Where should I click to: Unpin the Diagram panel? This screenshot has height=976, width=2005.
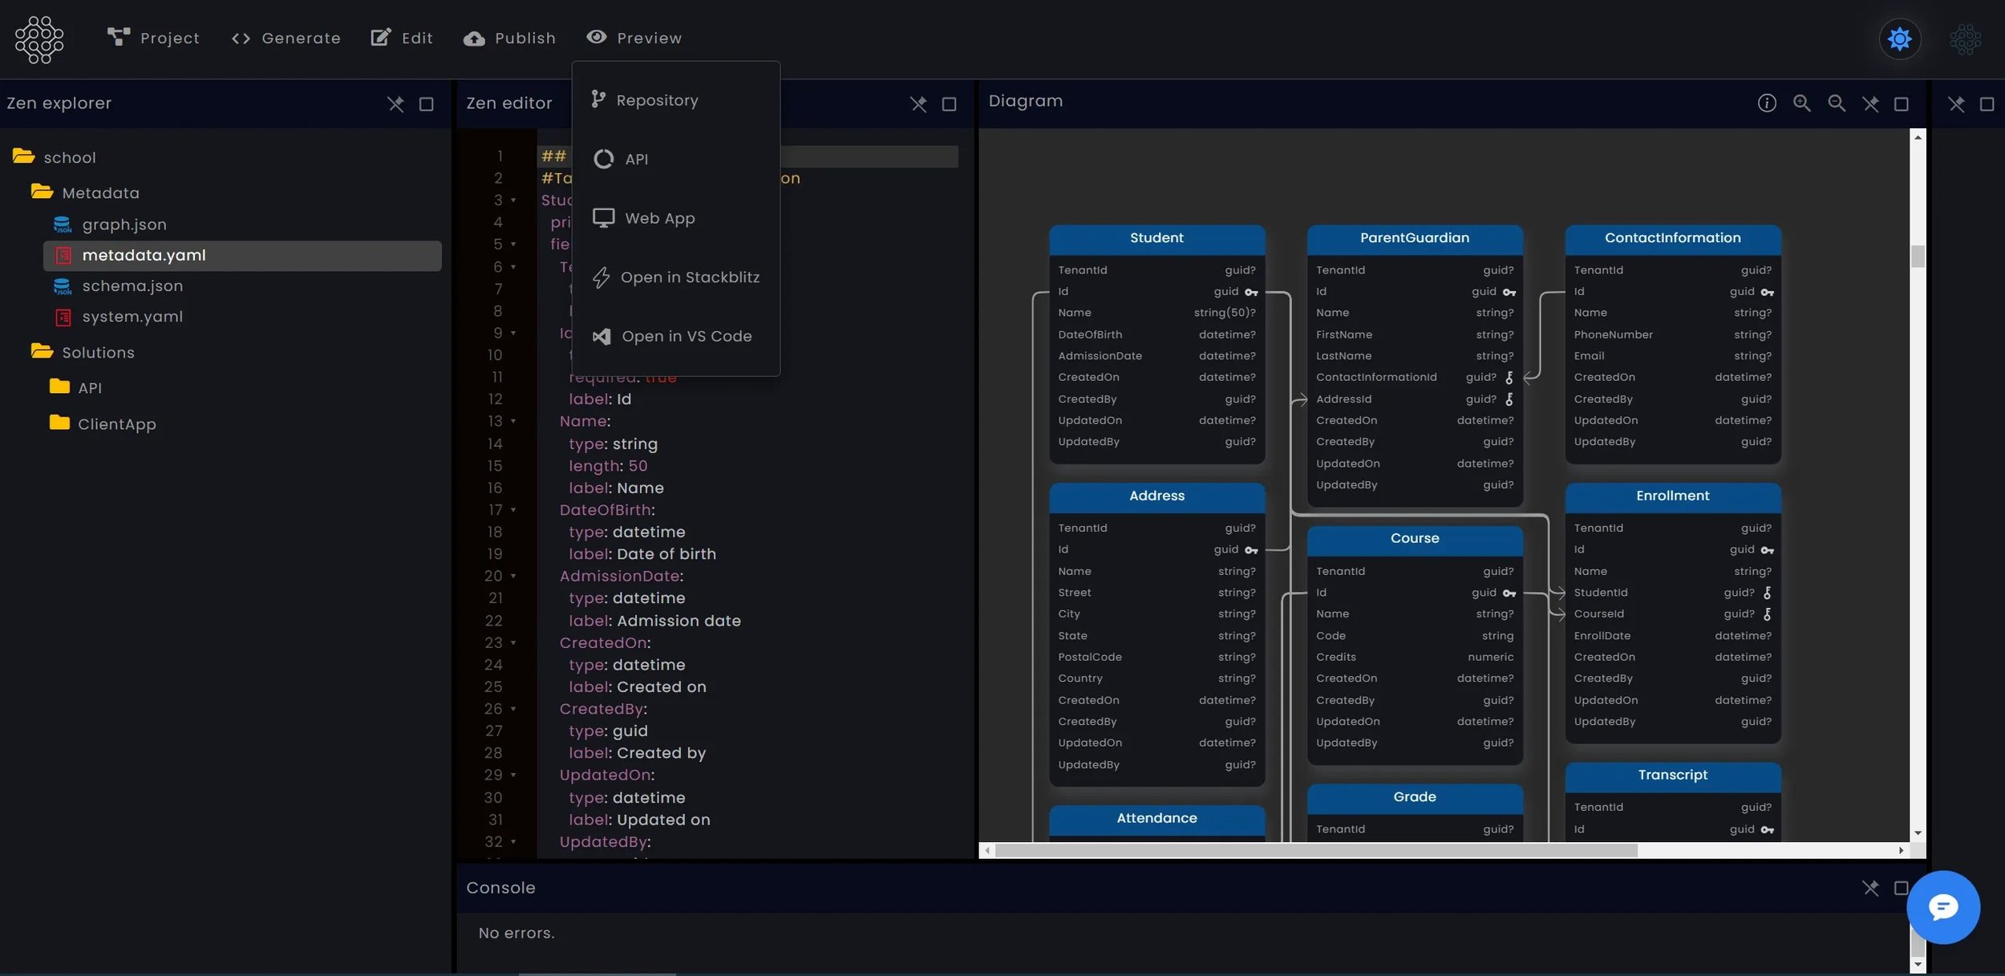click(1871, 104)
